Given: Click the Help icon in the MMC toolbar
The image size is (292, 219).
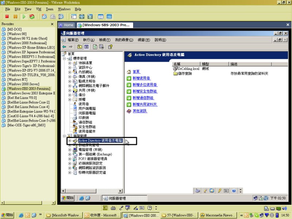Looking at the screenshot, I should [110, 47].
